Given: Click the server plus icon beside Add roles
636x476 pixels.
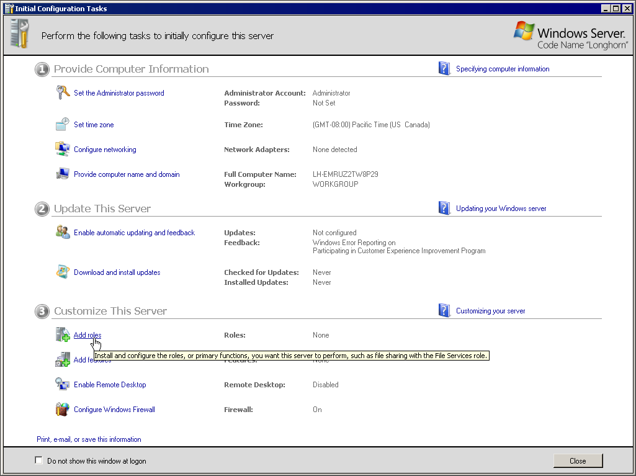Looking at the screenshot, I should [x=63, y=335].
